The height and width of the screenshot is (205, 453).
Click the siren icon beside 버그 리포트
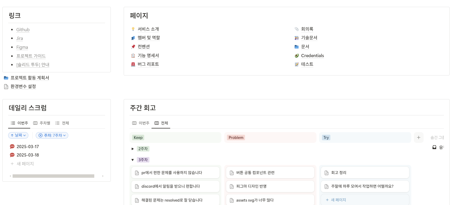[x=133, y=64]
